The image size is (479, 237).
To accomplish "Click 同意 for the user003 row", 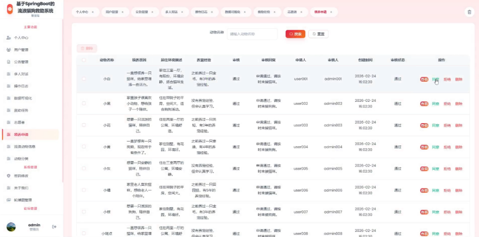I will tap(435, 125).
